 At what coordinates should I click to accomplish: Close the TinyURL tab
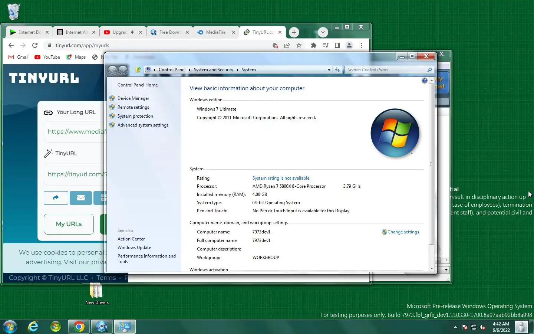coord(280,32)
